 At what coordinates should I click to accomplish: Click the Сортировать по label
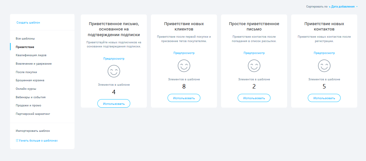point(317,7)
